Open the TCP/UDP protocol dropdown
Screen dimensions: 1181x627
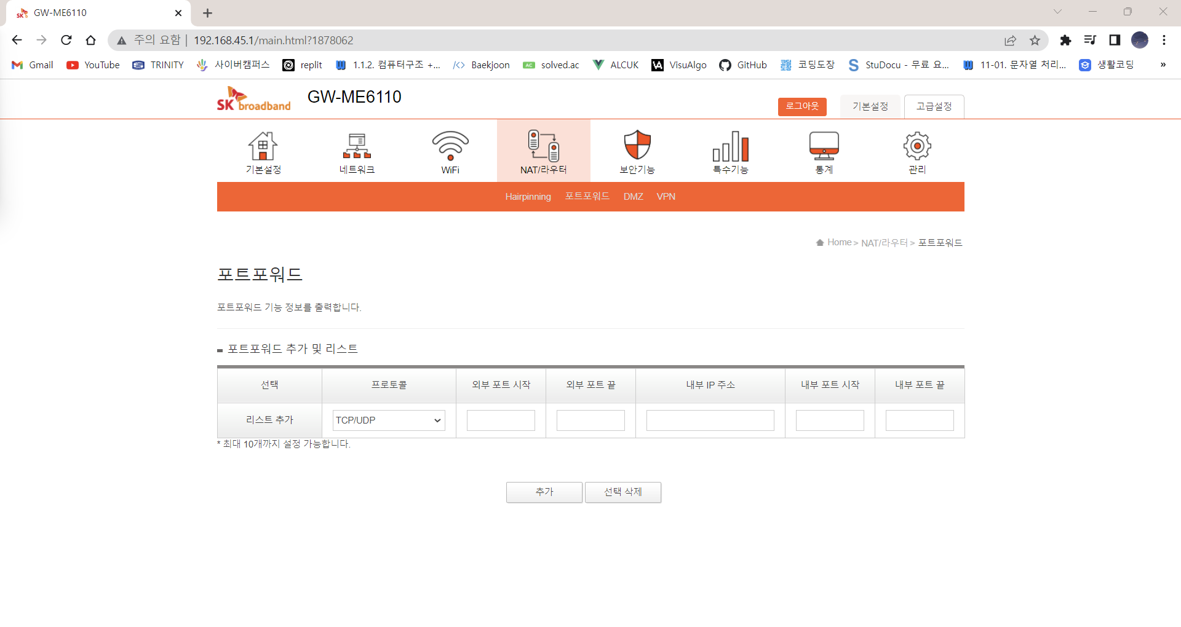click(389, 420)
